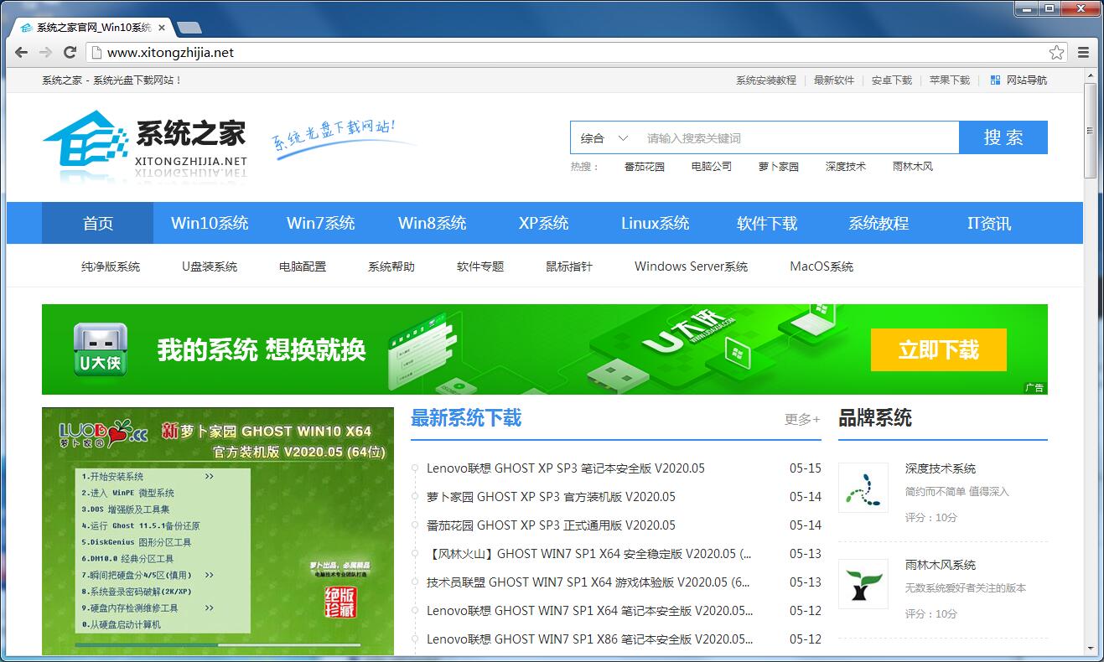Open the 综合 search category dropdown
This screenshot has height=662, width=1104.
tap(604, 138)
